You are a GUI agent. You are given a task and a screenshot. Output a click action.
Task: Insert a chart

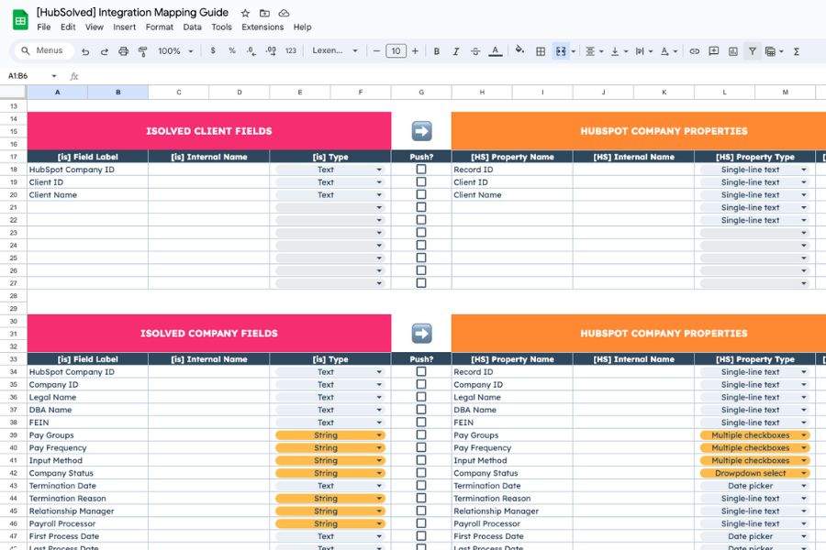[x=732, y=51]
